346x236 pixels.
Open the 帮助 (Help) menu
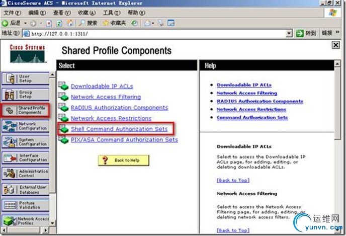click(136, 13)
